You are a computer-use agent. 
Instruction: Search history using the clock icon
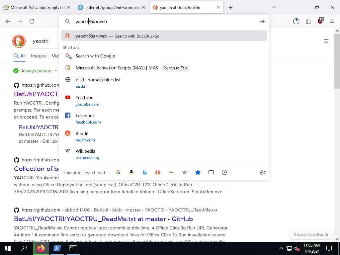(224, 172)
